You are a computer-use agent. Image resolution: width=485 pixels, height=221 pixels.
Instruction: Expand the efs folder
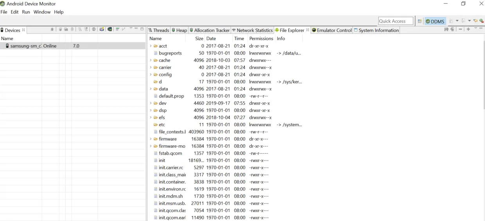pos(151,117)
